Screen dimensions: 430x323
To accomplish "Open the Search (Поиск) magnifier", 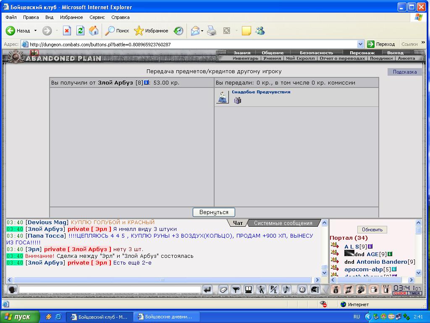I will click(x=117, y=31).
